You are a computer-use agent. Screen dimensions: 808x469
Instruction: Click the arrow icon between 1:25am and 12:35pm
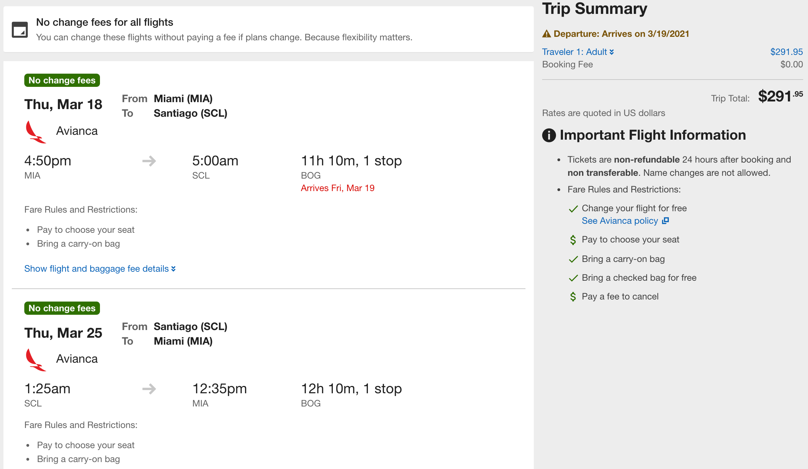[149, 389]
